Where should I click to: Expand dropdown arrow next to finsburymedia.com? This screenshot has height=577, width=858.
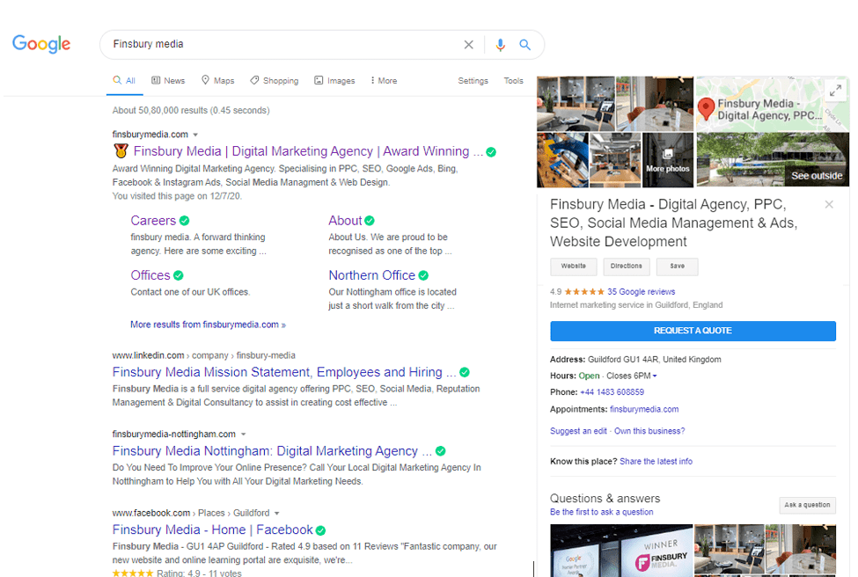(x=195, y=135)
